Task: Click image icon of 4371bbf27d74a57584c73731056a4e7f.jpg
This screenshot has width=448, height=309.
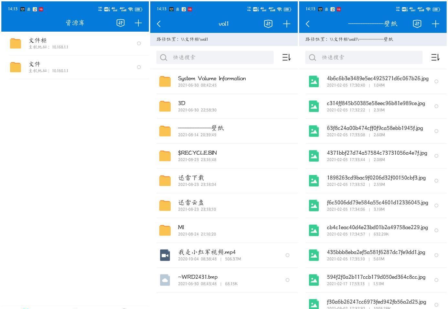Action: (x=314, y=156)
